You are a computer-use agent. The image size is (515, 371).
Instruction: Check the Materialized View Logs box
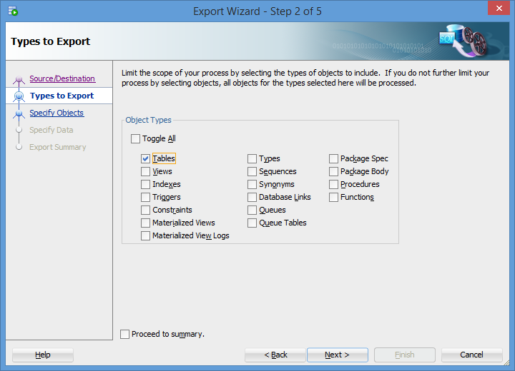tap(146, 236)
